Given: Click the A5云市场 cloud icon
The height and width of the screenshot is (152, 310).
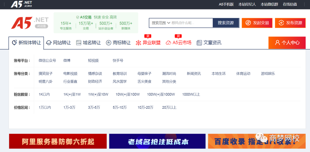Looking at the screenshot, I should pos(168,43).
